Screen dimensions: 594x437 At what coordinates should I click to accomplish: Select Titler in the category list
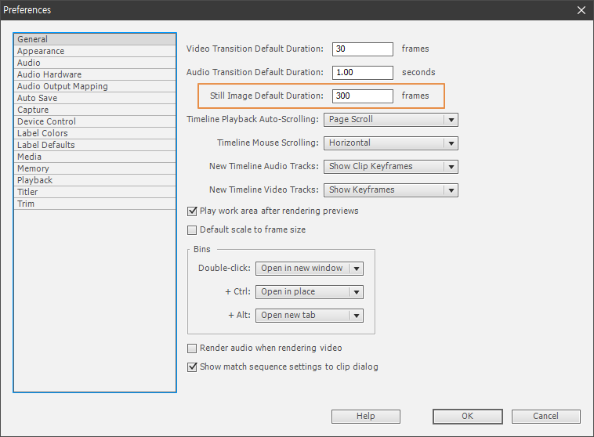pos(95,192)
